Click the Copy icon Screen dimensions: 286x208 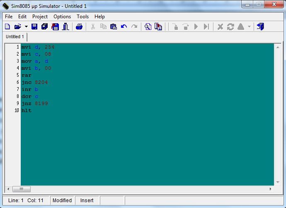(x=103, y=27)
